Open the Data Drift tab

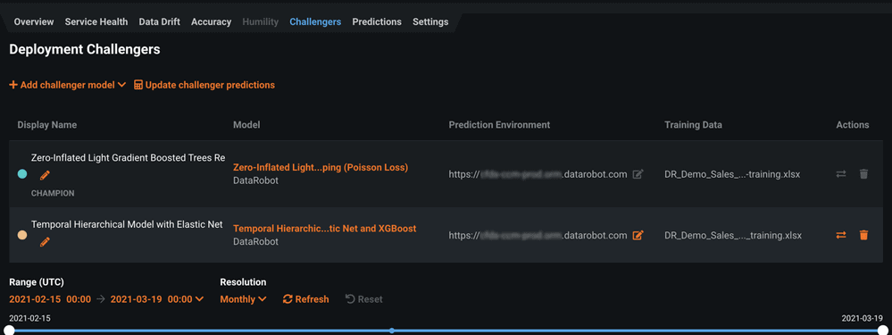(159, 21)
